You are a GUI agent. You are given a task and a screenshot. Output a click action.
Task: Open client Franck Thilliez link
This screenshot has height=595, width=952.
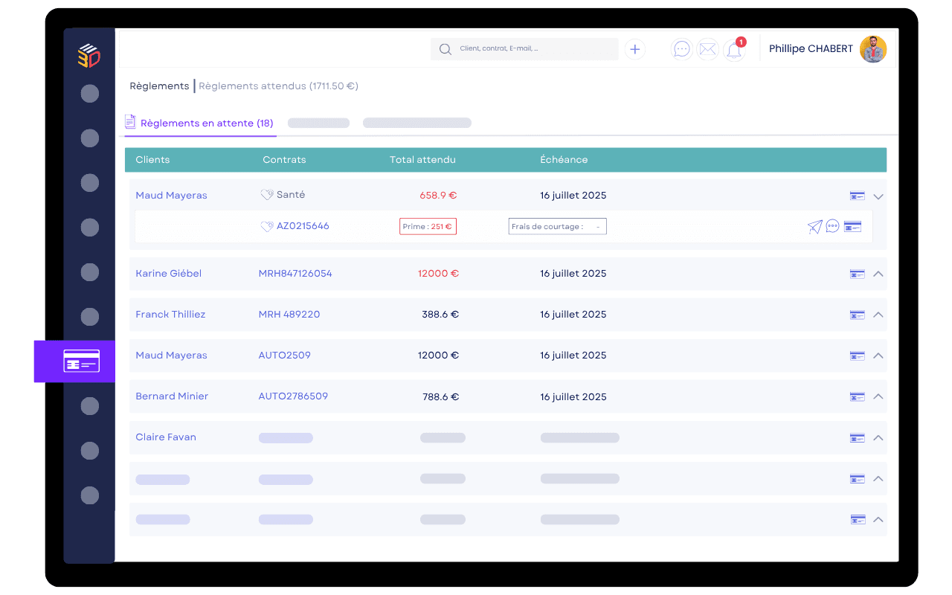[170, 315]
